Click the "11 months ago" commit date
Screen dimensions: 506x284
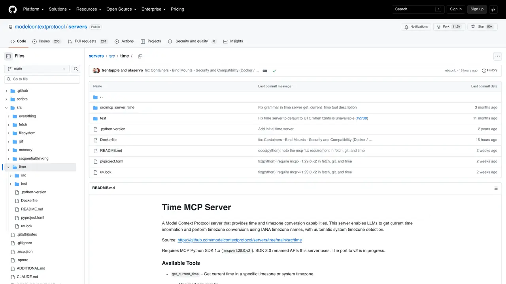tap(485, 118)
